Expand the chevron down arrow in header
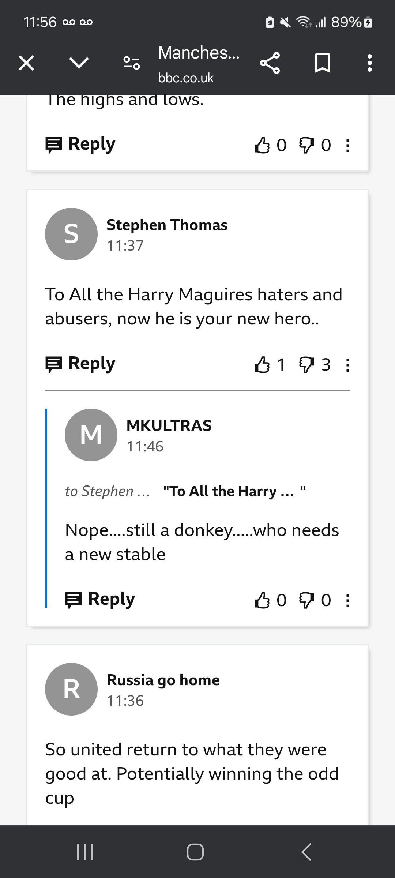The image size is (395, 878). (79, 63)
